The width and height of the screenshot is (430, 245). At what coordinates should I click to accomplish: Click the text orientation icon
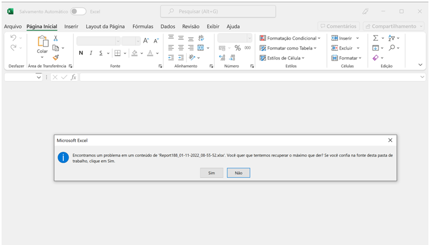click(x=192, y=58)
